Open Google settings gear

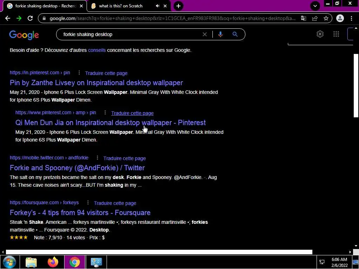click(320, 34)
